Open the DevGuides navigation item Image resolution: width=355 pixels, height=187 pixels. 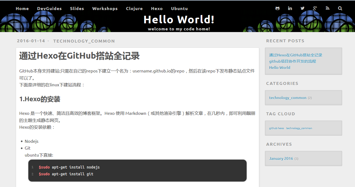49,9
